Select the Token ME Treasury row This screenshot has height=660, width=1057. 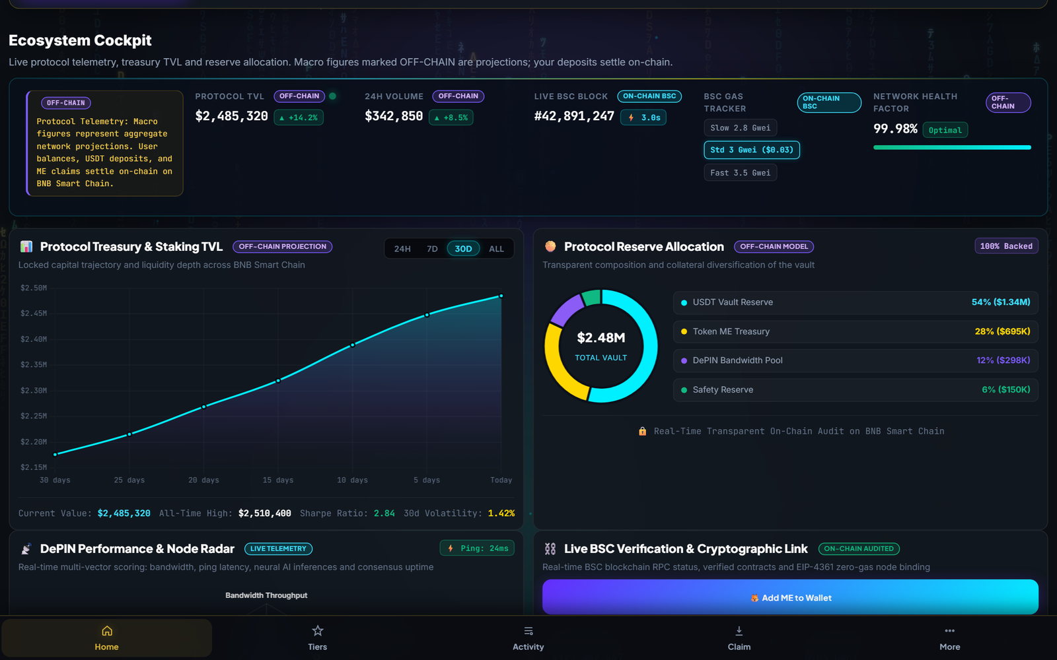click(x=856, y=331)
